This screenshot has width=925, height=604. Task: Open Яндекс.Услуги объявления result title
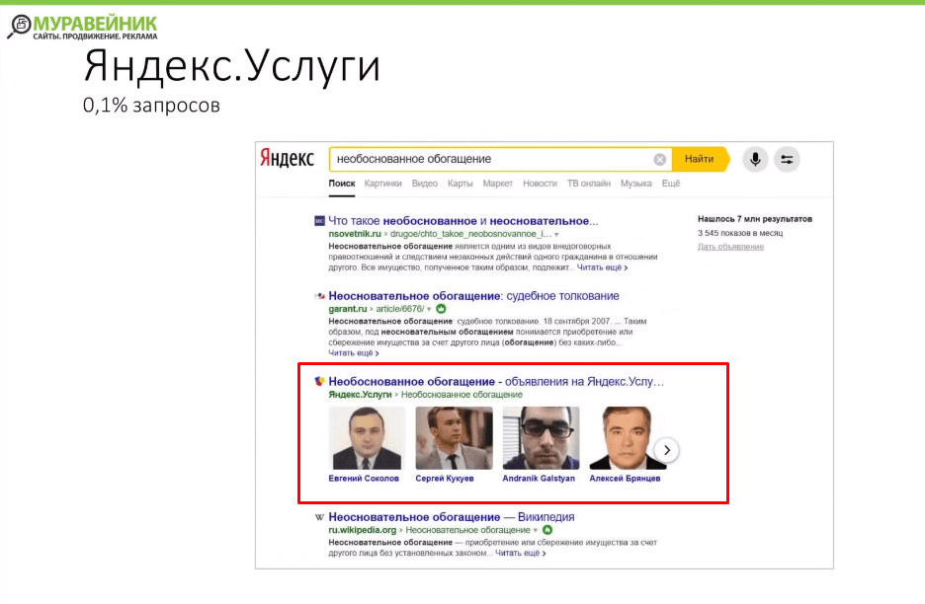[496, 381]
